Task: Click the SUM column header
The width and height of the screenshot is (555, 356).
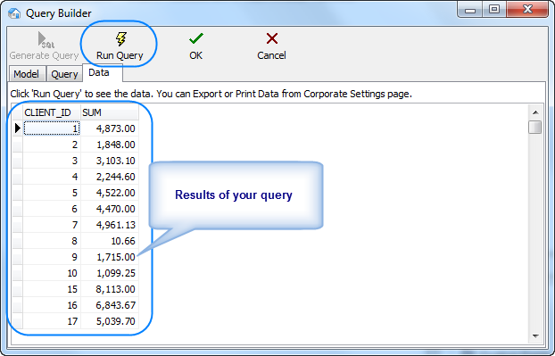Action: tap(110, 112)
